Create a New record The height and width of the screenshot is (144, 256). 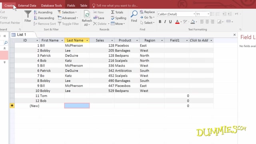click(x=99, y=12)
